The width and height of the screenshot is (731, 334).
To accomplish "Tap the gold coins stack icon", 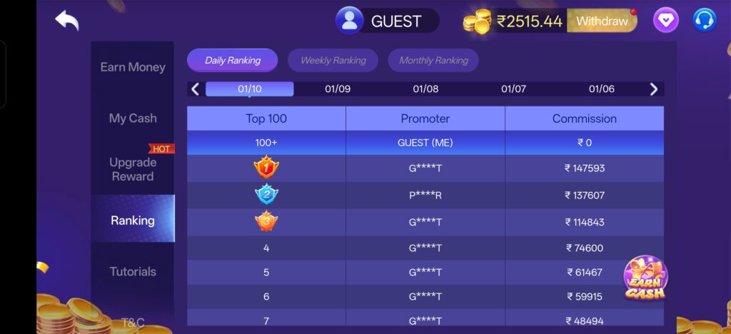I will click(477, 21).
